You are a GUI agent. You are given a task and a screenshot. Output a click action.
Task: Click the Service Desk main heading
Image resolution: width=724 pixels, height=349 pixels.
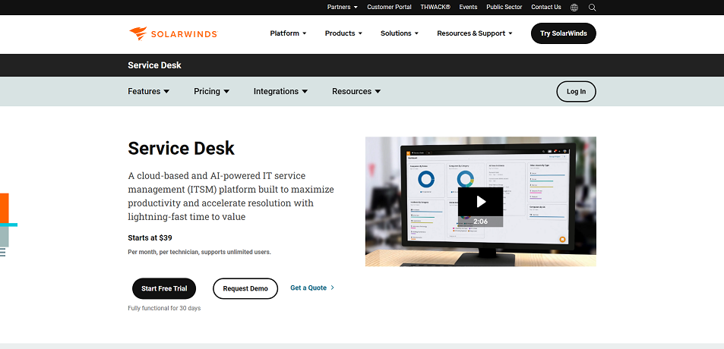181,149
